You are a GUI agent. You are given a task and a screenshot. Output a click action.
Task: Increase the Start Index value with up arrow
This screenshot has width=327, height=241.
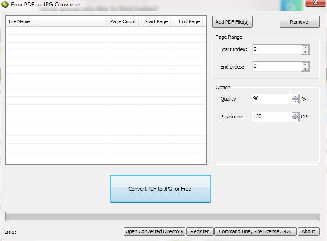point(305,47)
